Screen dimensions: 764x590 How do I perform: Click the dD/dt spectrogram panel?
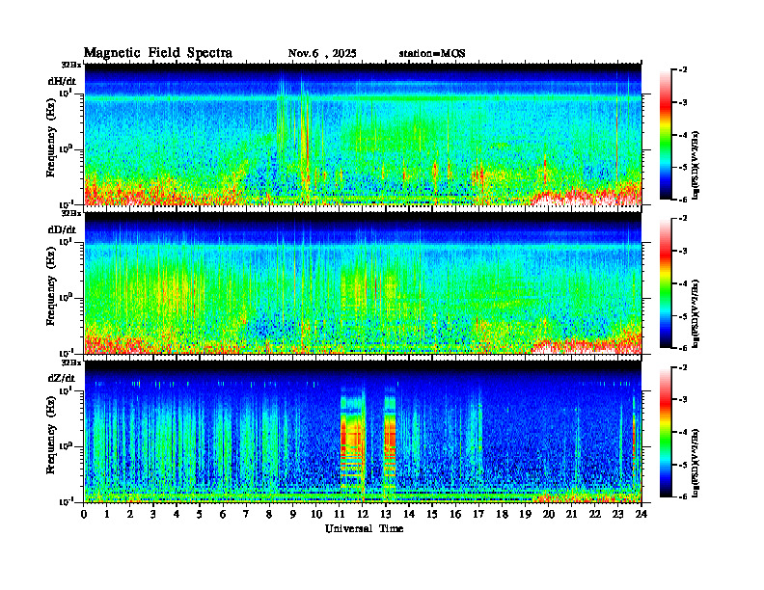(363, 282)
